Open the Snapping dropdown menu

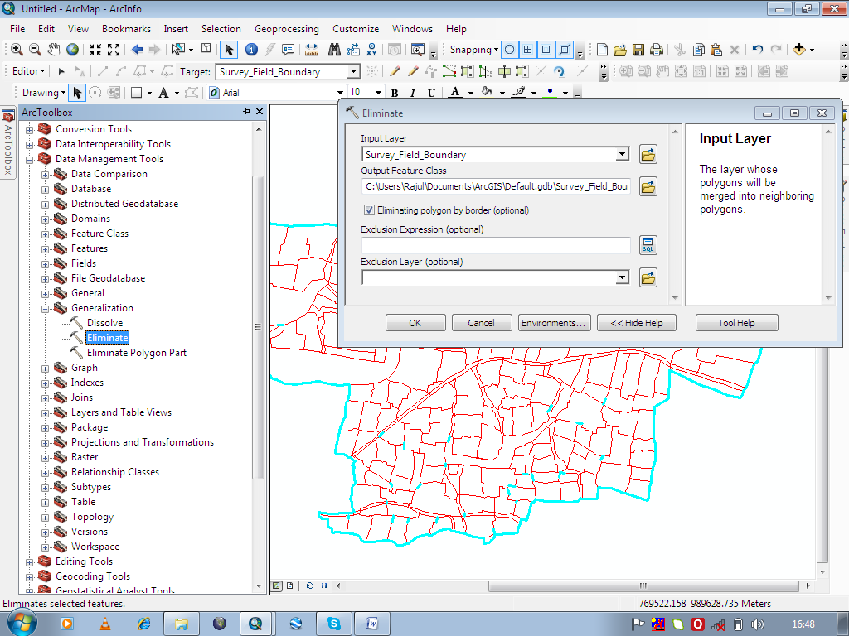click(x=473, y=50)
